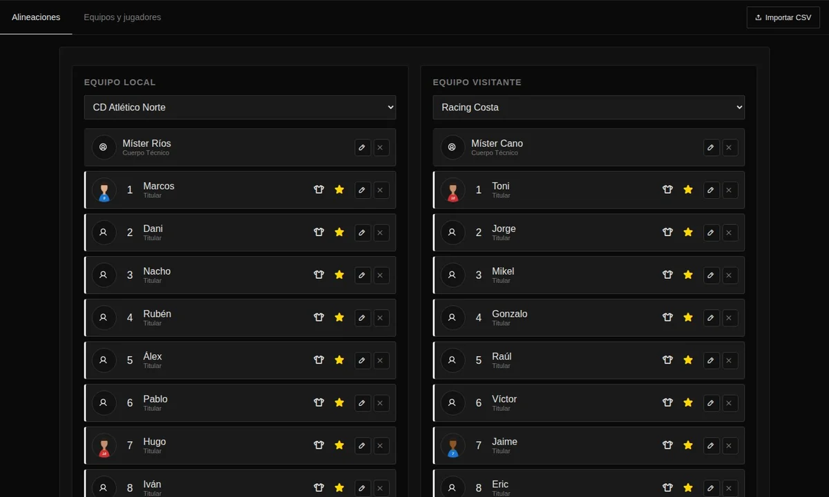
Task: Click the X icon on Pablo's row
Action: click(379, 403)
